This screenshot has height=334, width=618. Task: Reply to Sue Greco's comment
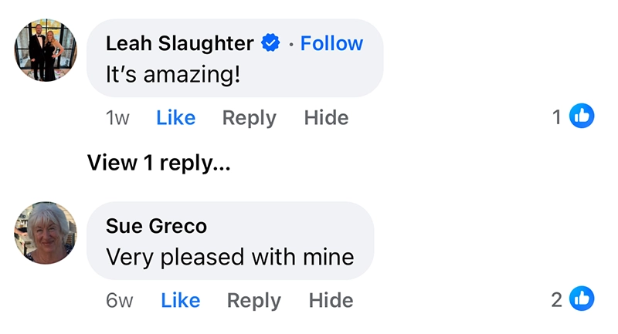[x=253, y=300]
